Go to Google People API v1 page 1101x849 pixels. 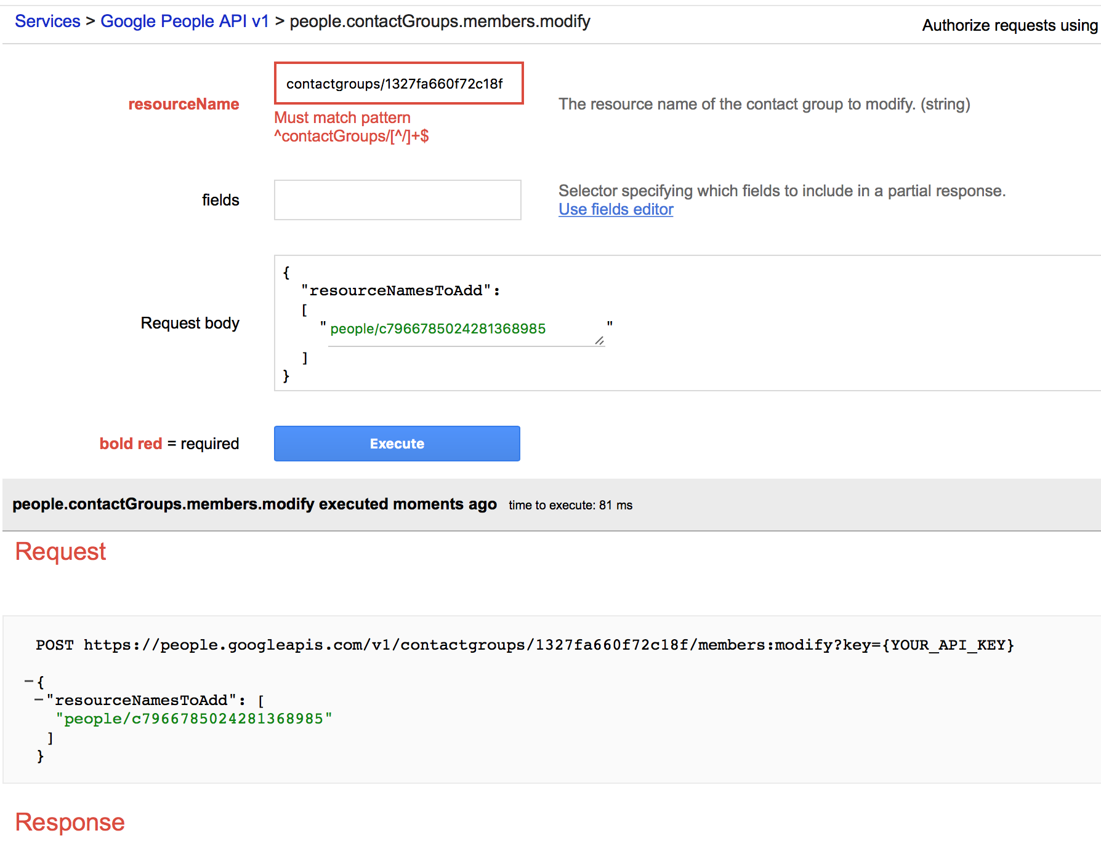tap(184, 22)
